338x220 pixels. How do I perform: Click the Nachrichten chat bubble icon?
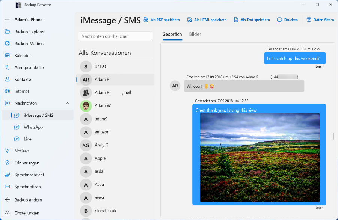8,103
